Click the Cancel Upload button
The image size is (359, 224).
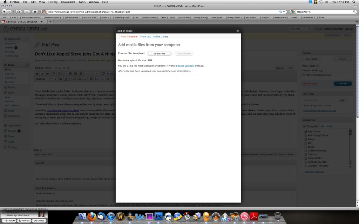click(x=184, y=54)
